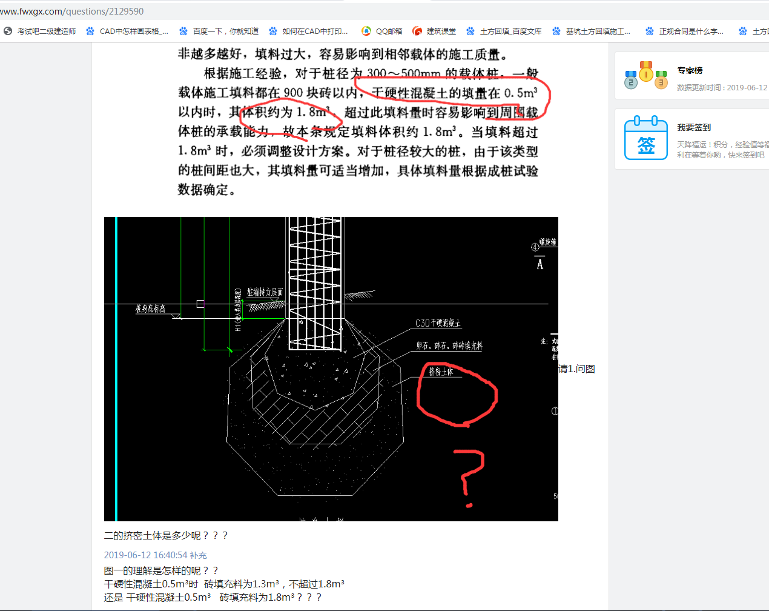Click the Baidu paw icon of 百度一下
The height and width of the screenshot is (611, 769).
[183, 31]
